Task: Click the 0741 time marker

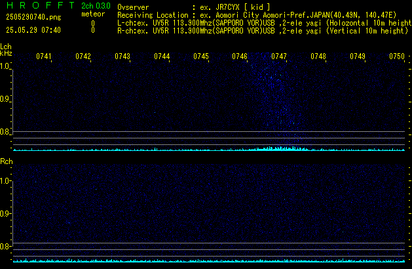Action: click(44, 56)
